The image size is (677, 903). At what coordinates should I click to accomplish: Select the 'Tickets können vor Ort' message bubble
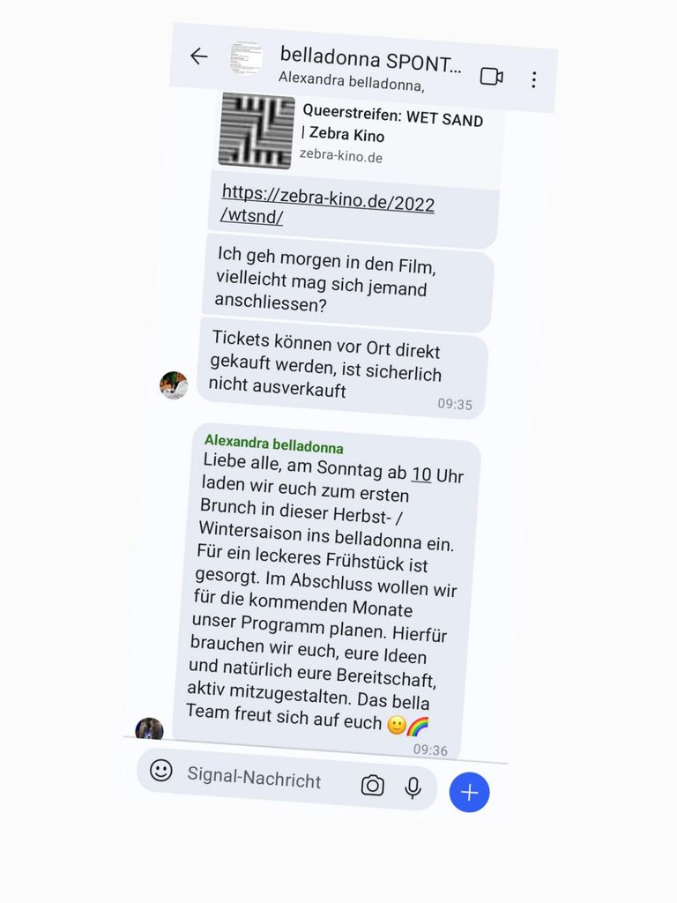342,368
